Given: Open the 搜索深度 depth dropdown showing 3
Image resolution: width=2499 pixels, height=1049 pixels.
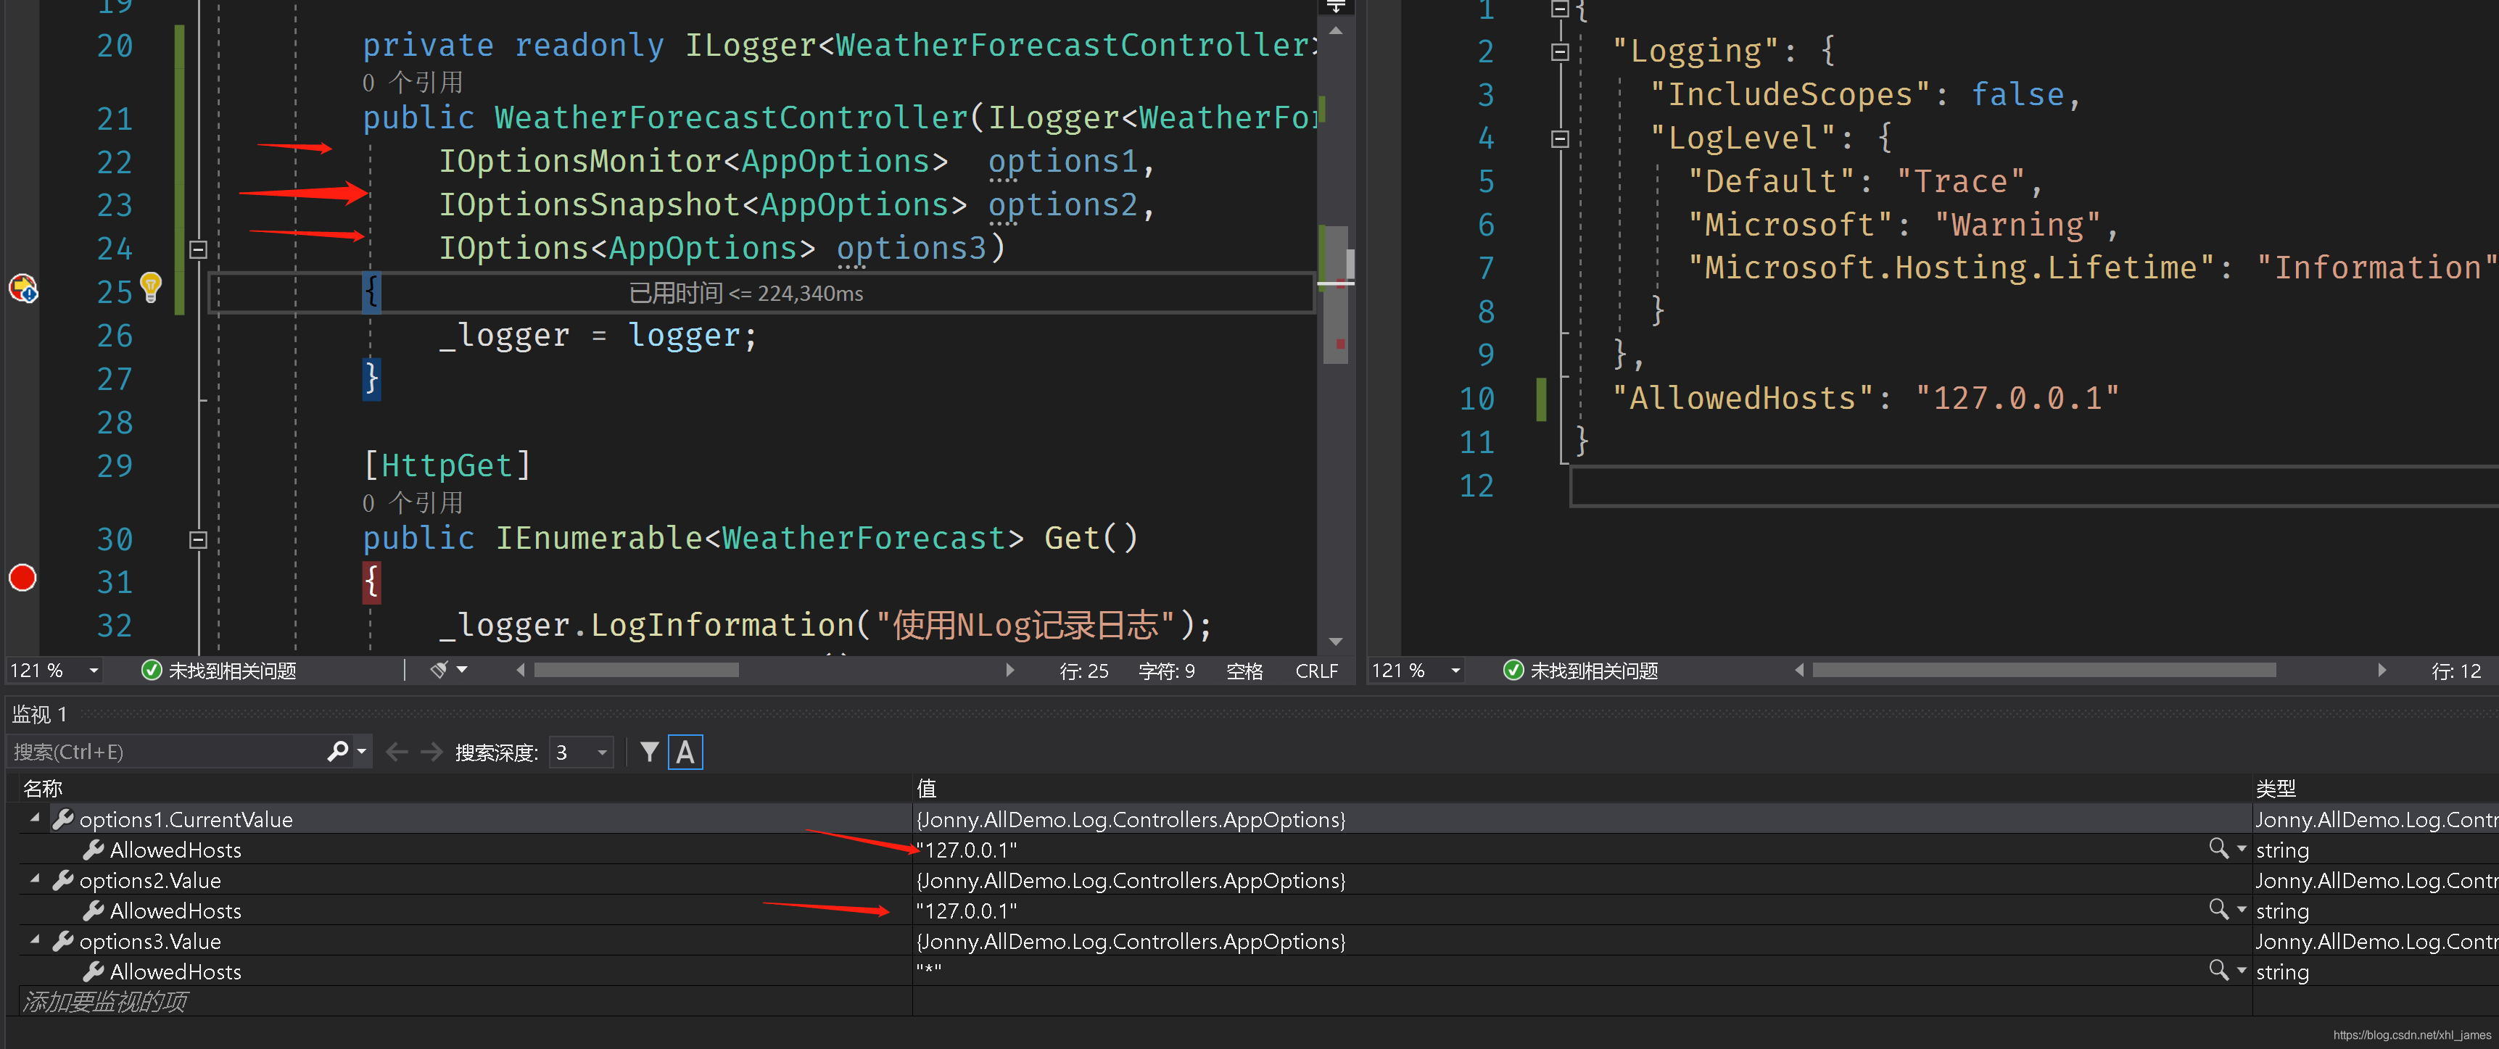Looking at the screenshot, I should 582,752.
